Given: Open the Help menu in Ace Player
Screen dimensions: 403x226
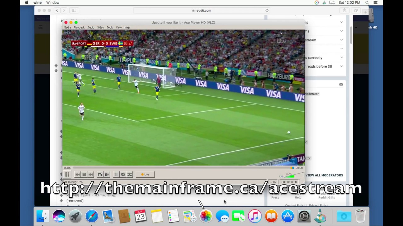Looking at the screenshot, I should click(127, 28).
